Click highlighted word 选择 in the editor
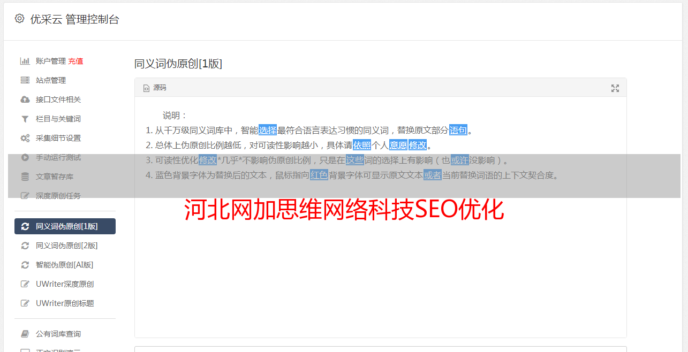Viewport: 688px width, 352px height. pos(268,130)
